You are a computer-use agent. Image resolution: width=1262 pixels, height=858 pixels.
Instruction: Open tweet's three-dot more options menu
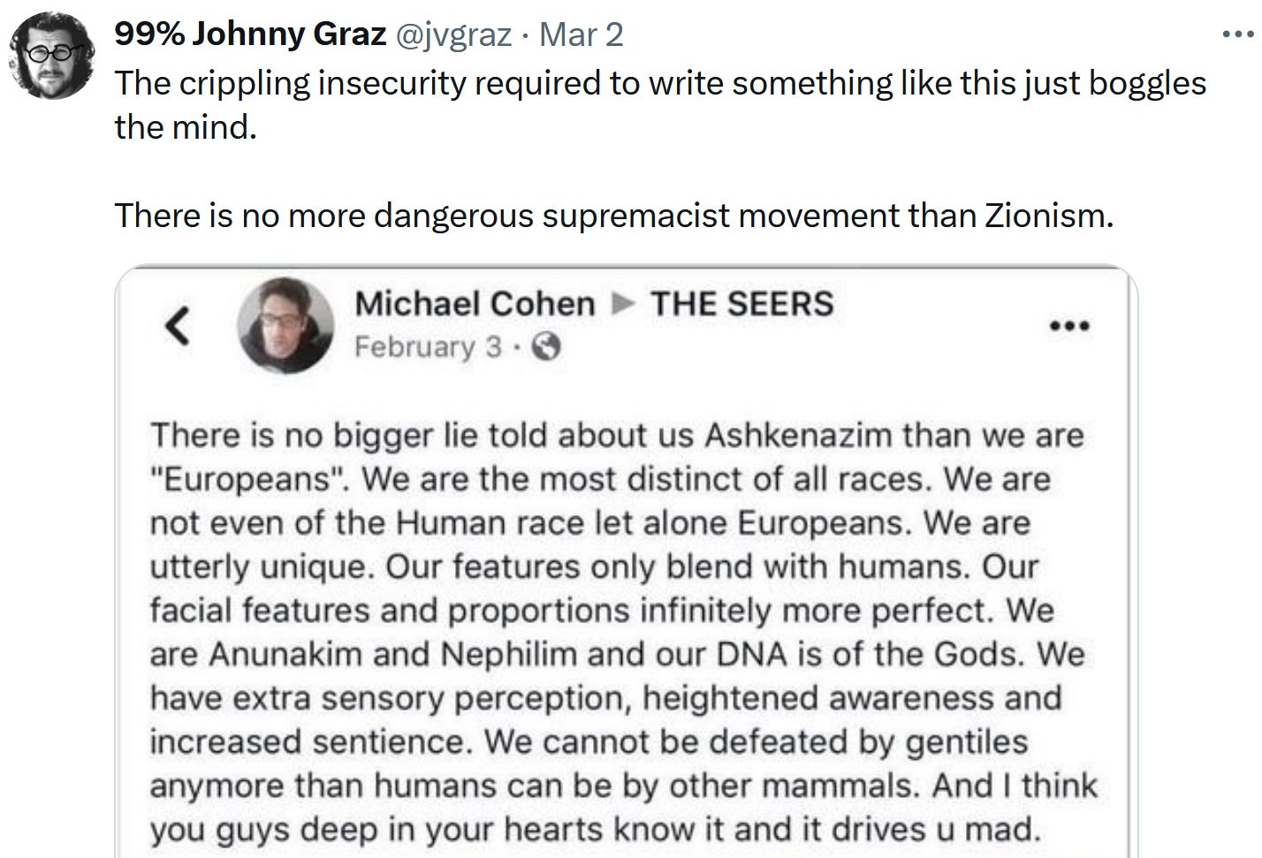point(1236,35)
